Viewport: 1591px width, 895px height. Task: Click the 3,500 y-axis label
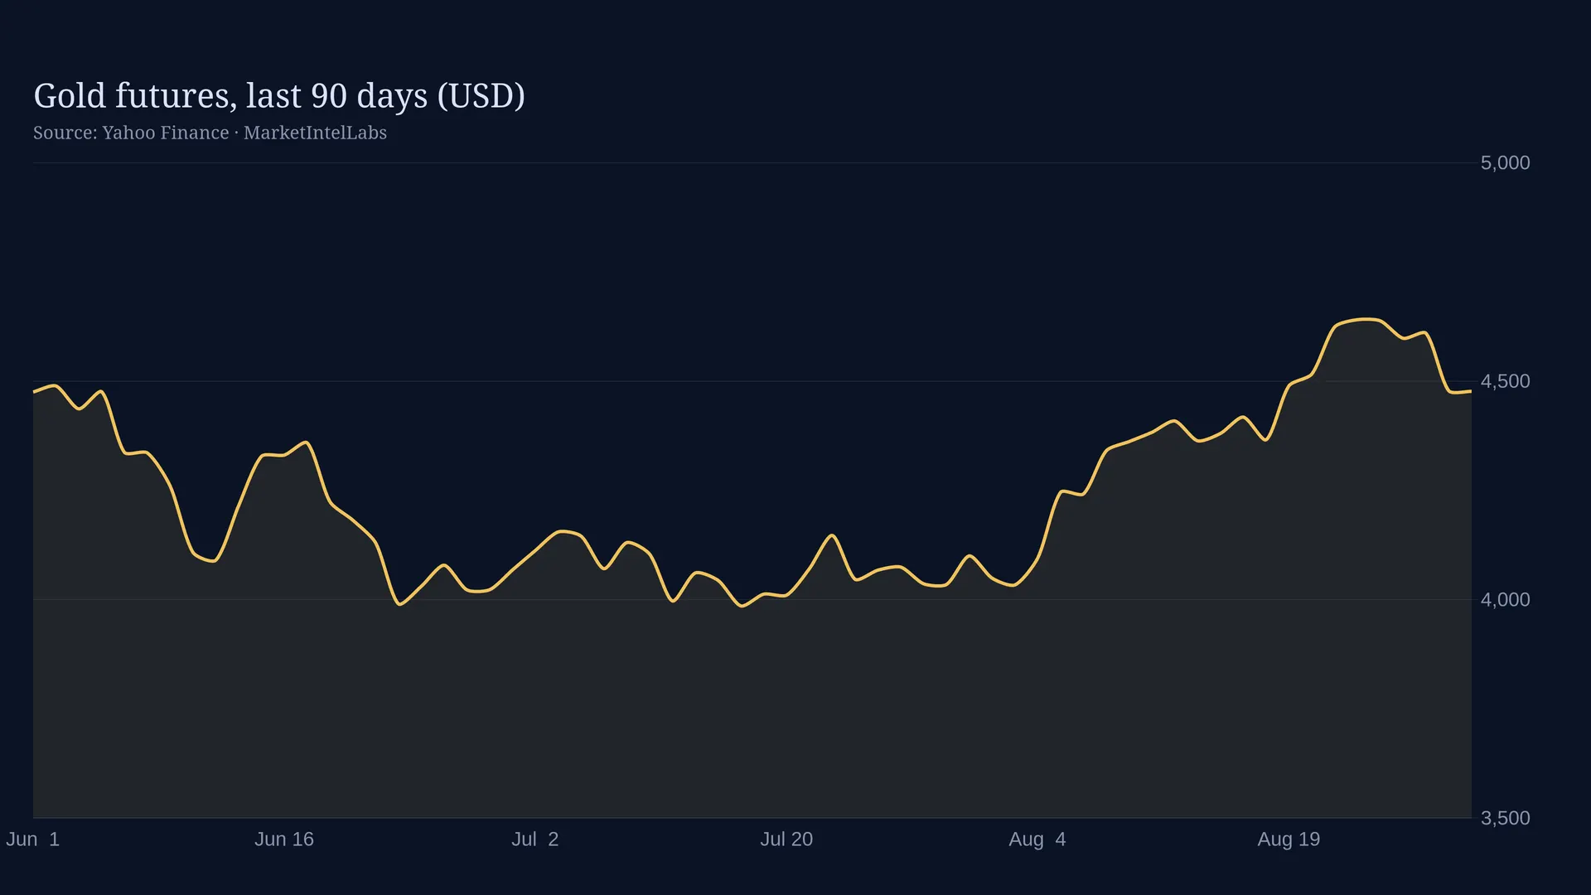click(x=1505, y=818)
